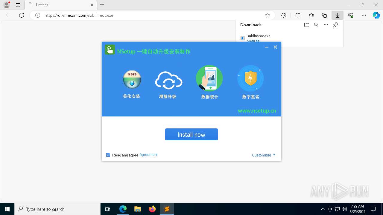Refresh the current page
Screen dimensions: 383x215
[x=22, y=15]
